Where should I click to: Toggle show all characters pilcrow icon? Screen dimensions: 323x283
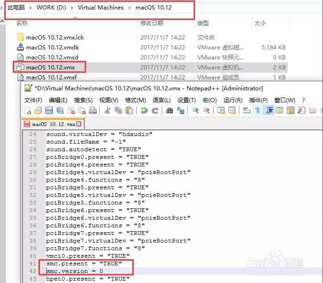257,111
